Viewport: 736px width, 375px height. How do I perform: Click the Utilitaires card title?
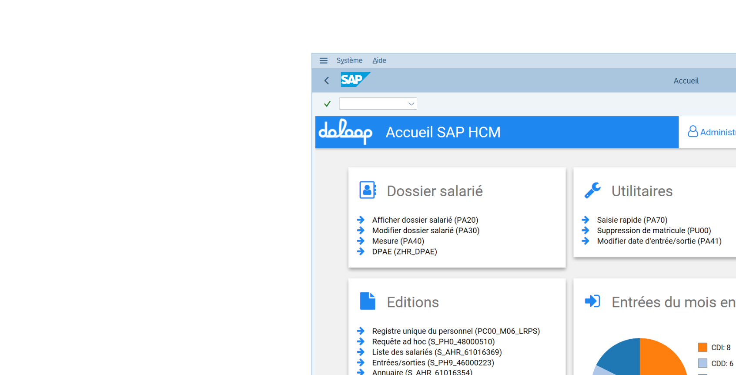click(x=642, y=191)
